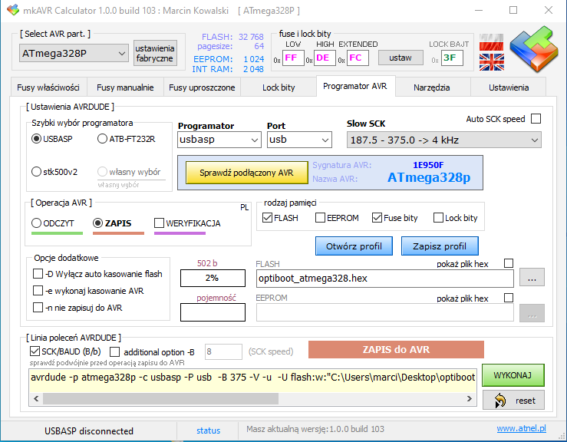Go to the Lock bity tab
Screen dimensions: 567x442
pyautogui.click(x=279, y=87)
